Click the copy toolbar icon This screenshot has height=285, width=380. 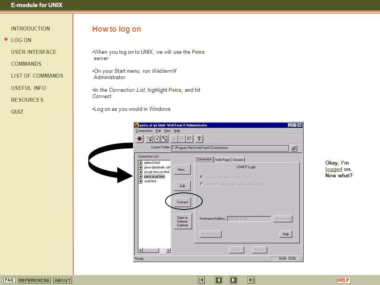coord(182,139)
